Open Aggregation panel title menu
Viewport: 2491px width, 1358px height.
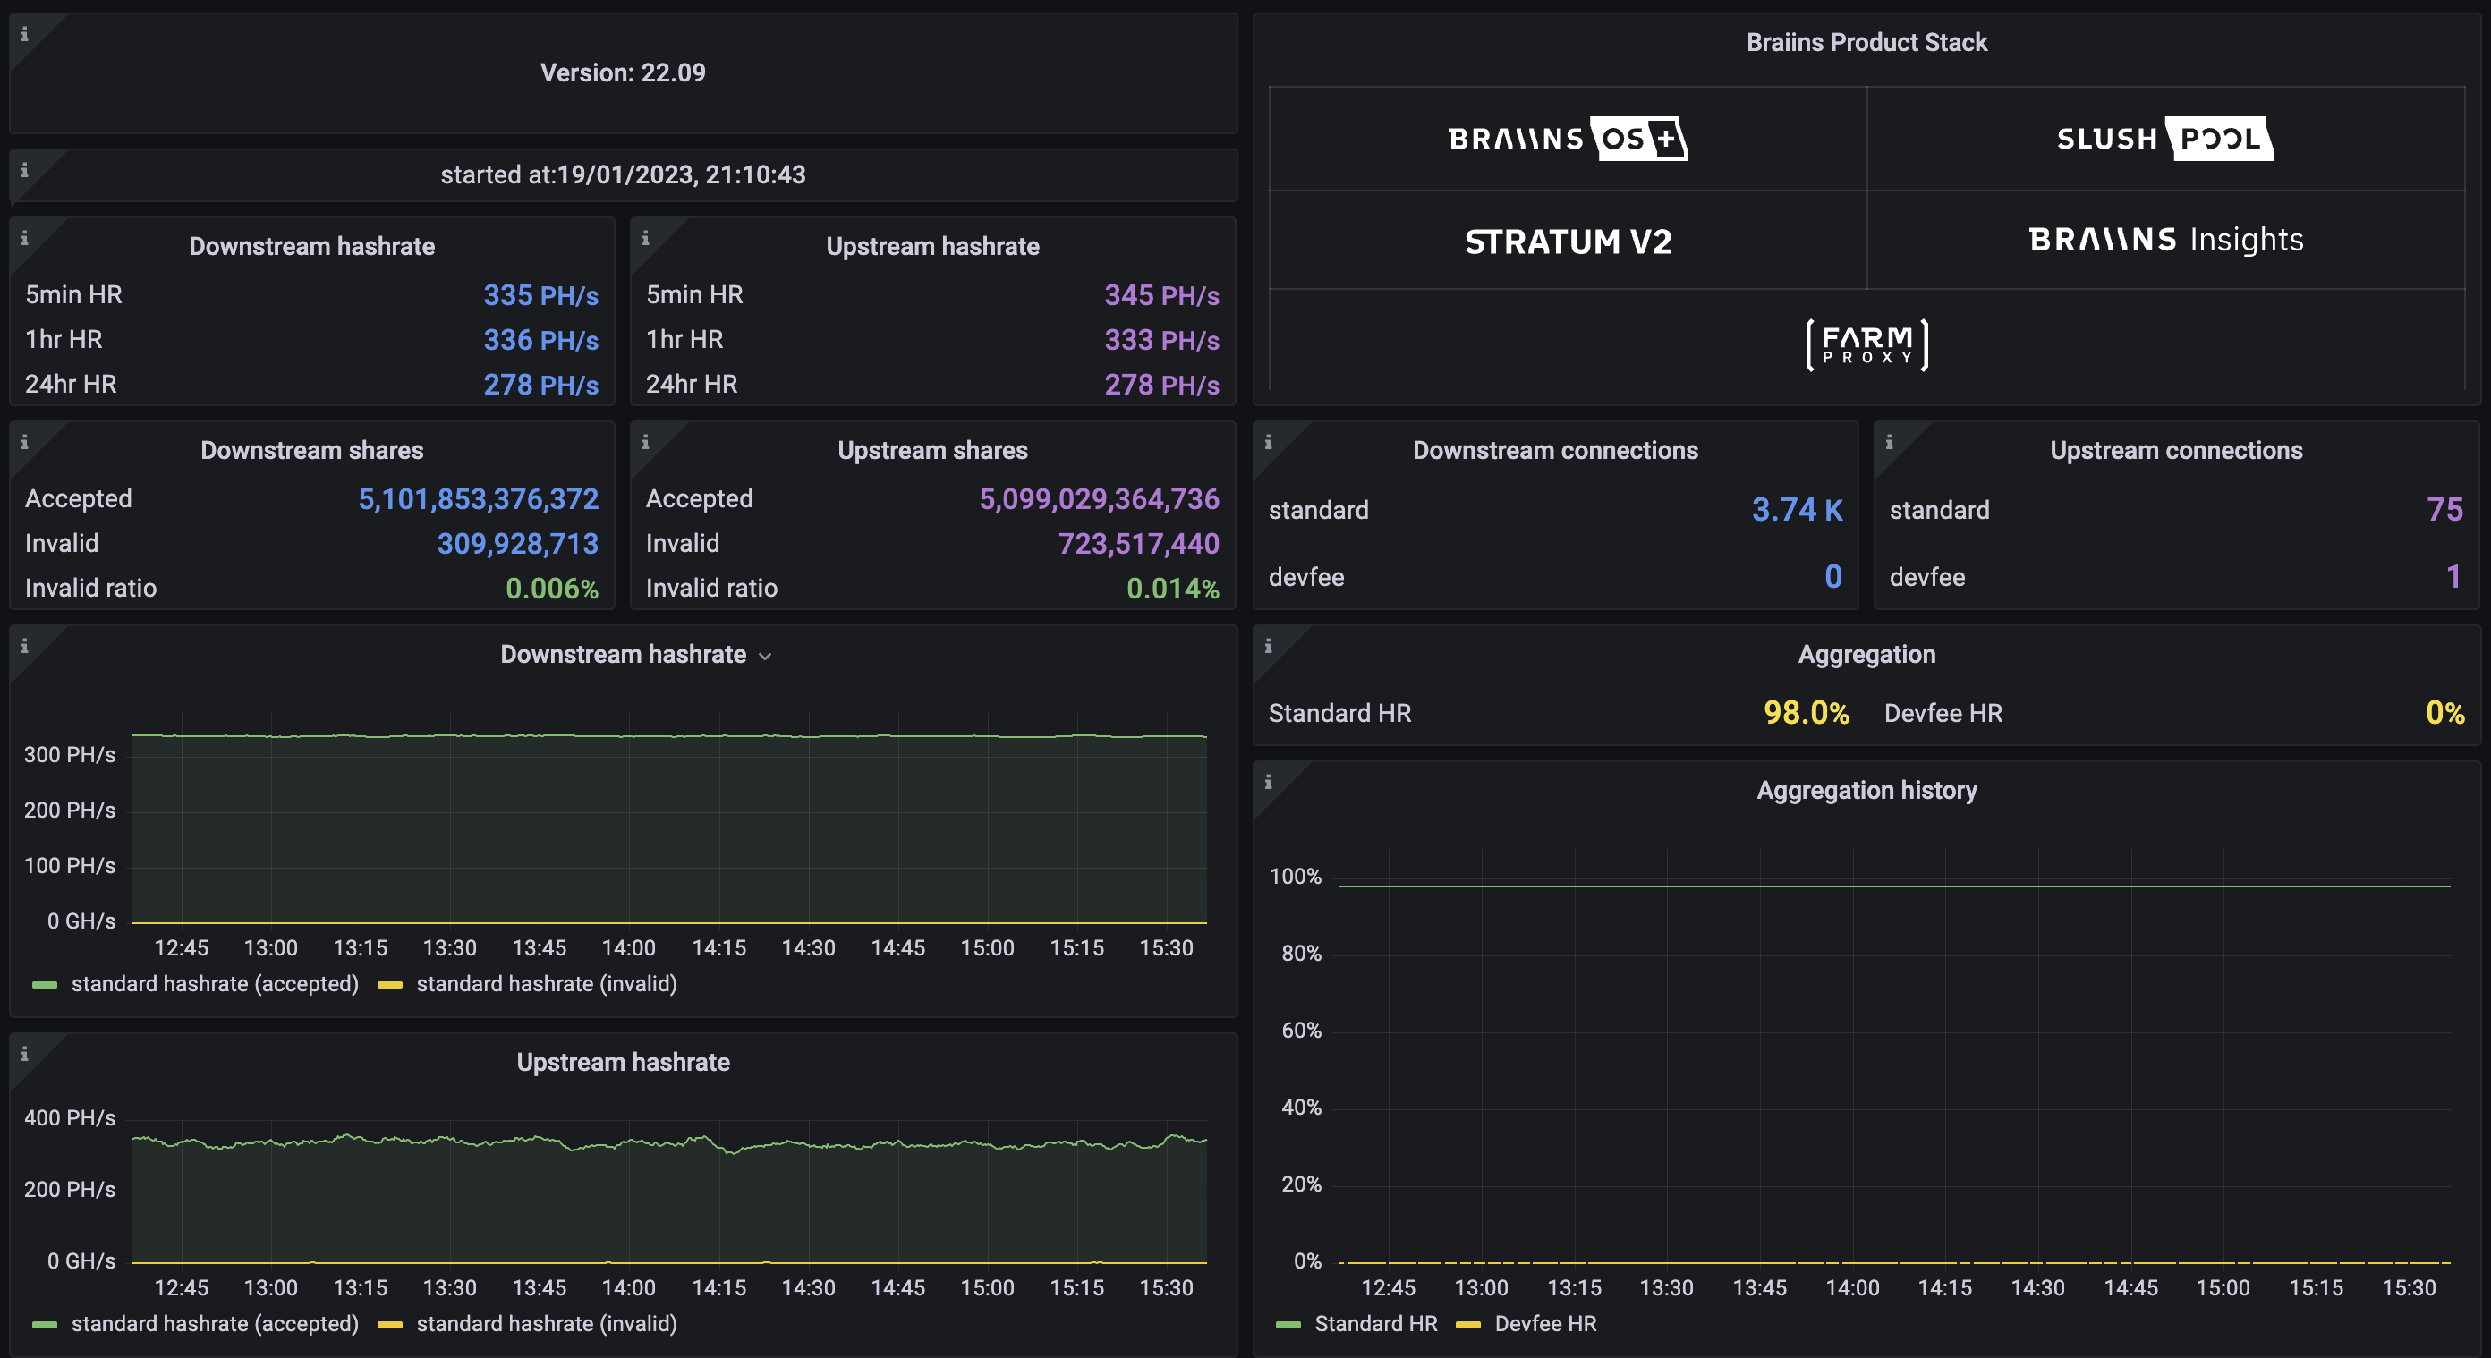click(x=1866, y=654)
